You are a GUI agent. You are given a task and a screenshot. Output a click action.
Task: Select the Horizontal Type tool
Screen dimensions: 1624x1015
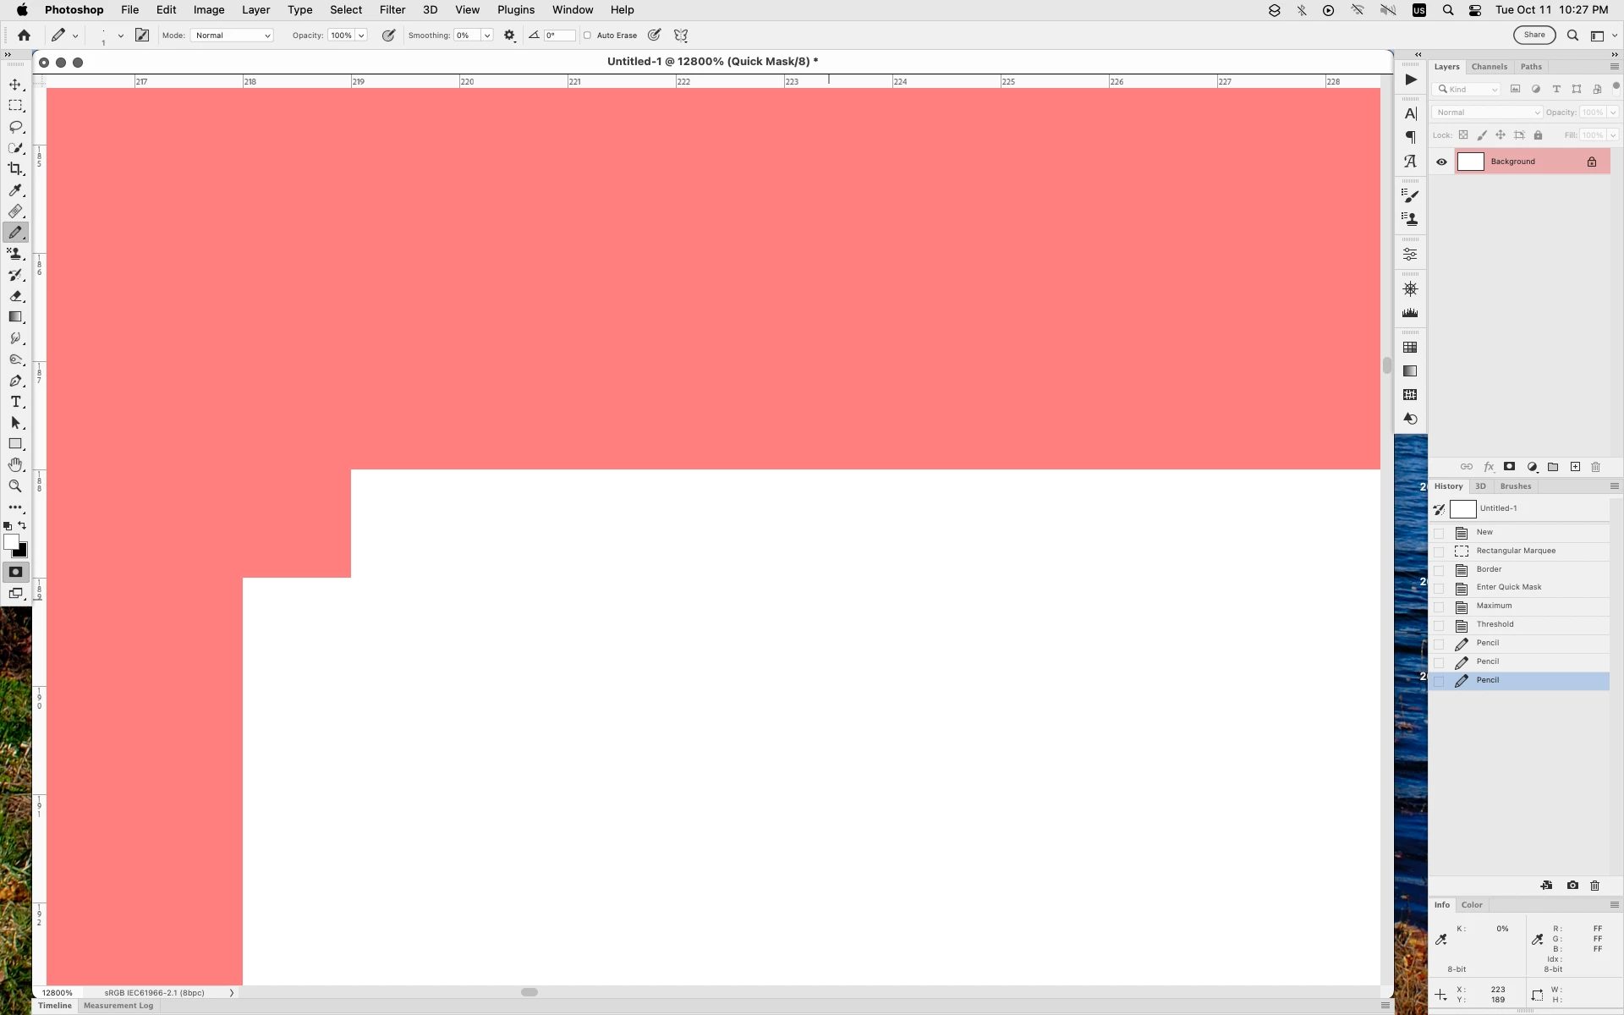pos(15,402)
